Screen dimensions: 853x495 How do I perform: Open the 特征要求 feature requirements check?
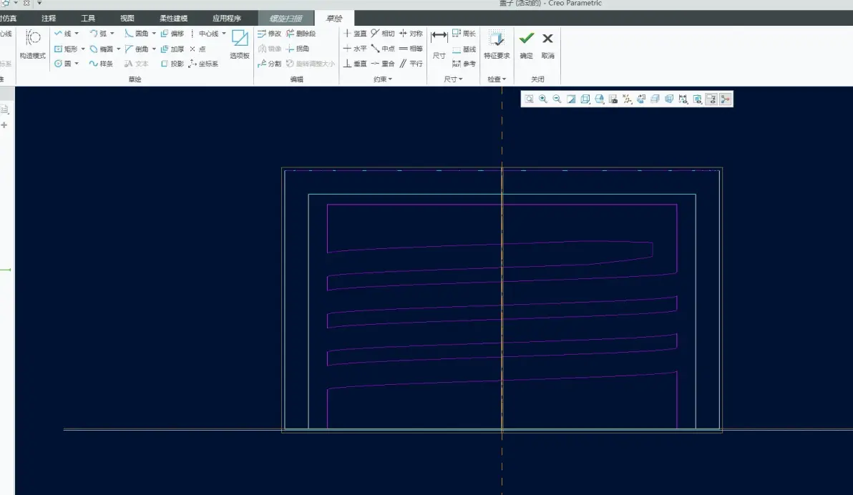[x=497, y=44]
